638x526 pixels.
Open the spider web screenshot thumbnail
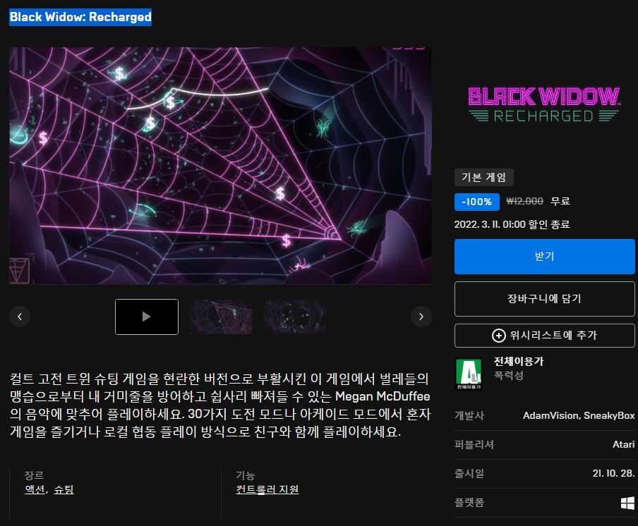pos(221,317)
